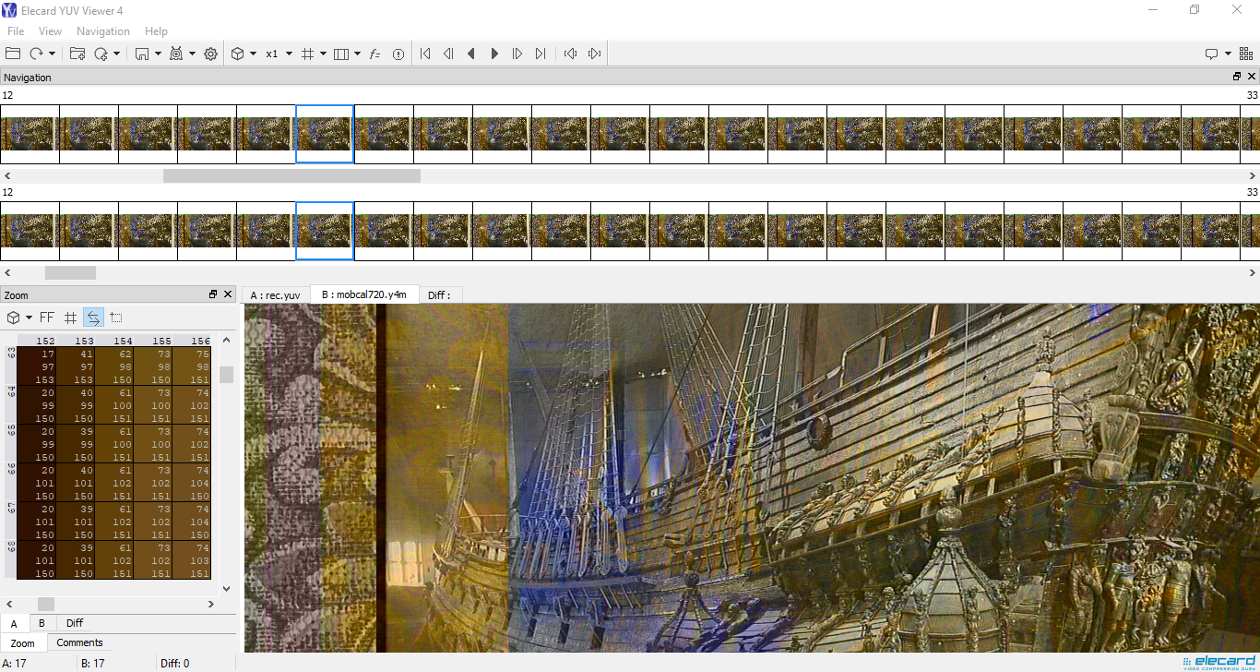The image size is (1260, 672).
Task: Play backward with the reverse arrow
Action: [x=471, y=54]
